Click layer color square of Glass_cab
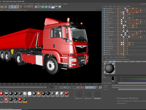The image size is (146, 110). (x=118, y=54)
